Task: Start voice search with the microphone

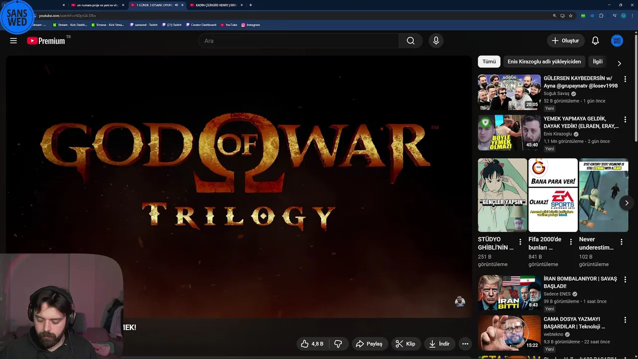Action: [436, 41]
